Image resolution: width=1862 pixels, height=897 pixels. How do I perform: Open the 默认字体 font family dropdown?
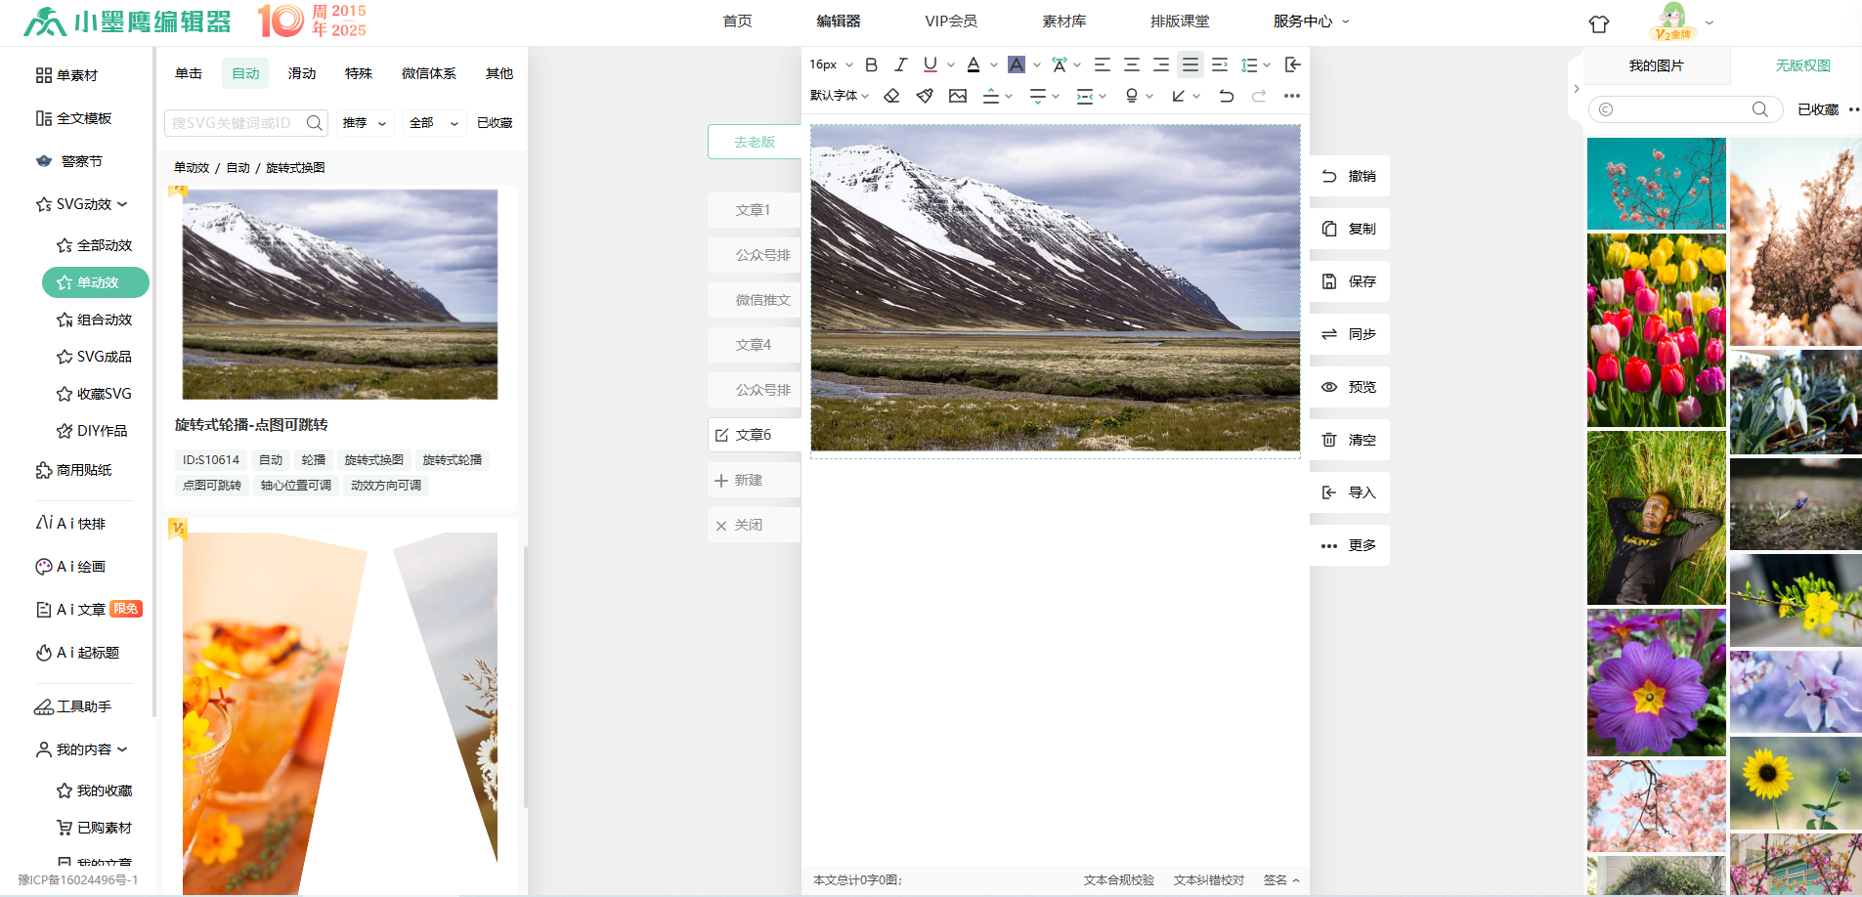pyautogui.click(x=839, y=96)
